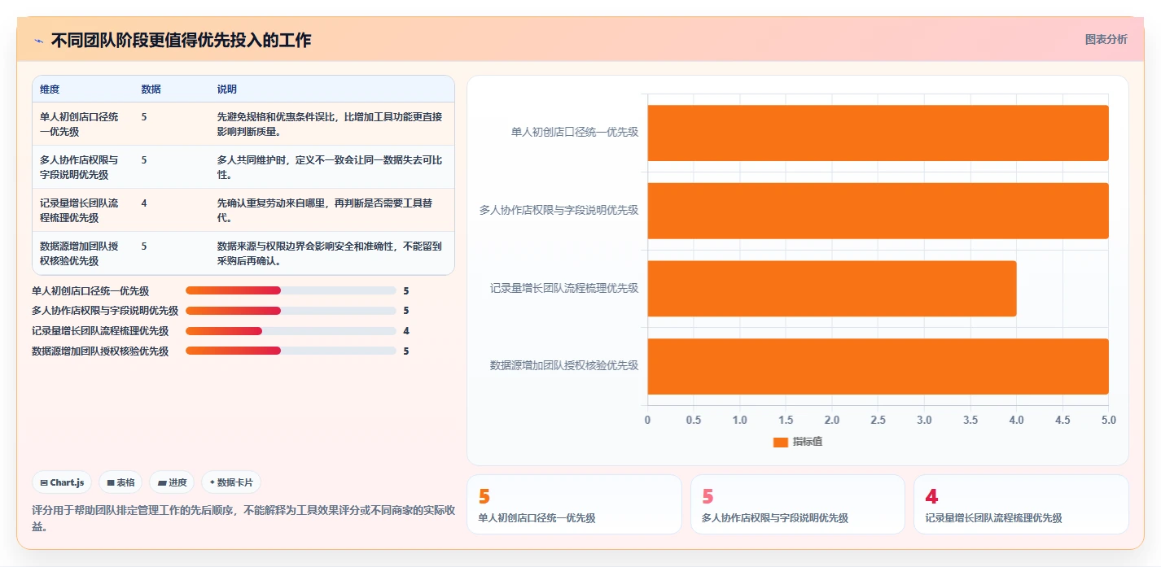Open data card 多人协作店权限与字段说明优先级
The width and height of the screenshot is (1161, 567).
798,504
